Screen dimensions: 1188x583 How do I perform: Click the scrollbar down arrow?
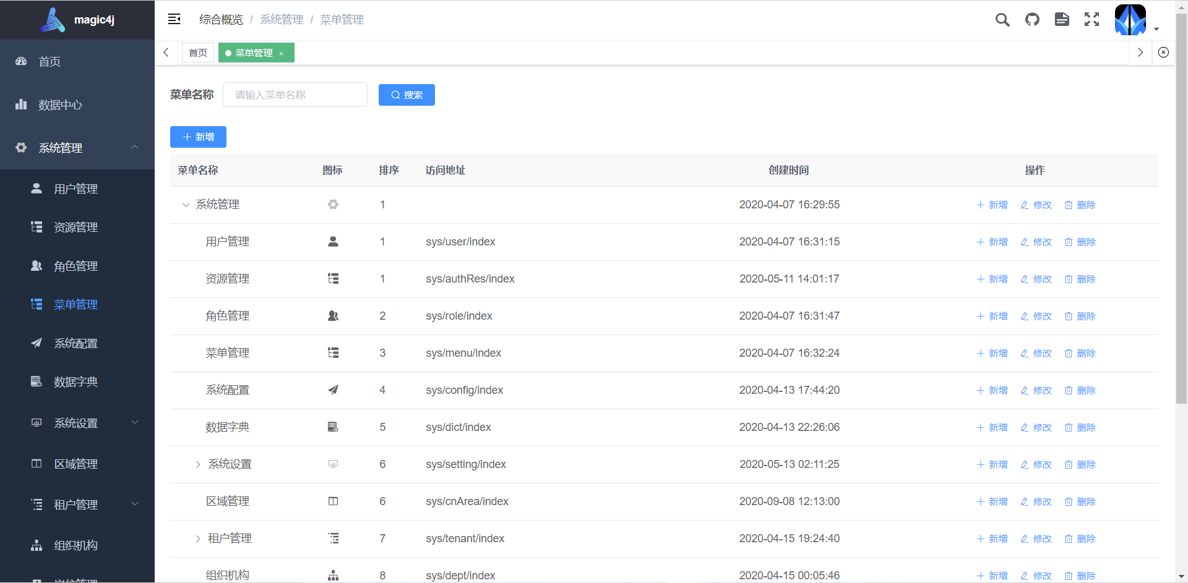pyautogui.click(x=1181, y=577)
